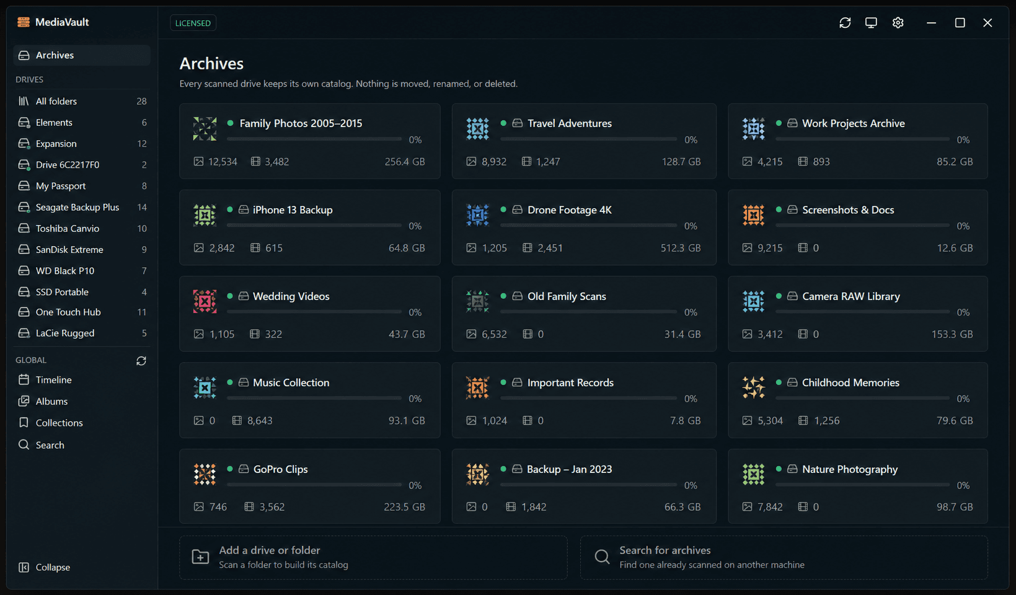The image size is (1016, 595).
Task: Open the Timeline view
Action: click(x=82, y=380)
